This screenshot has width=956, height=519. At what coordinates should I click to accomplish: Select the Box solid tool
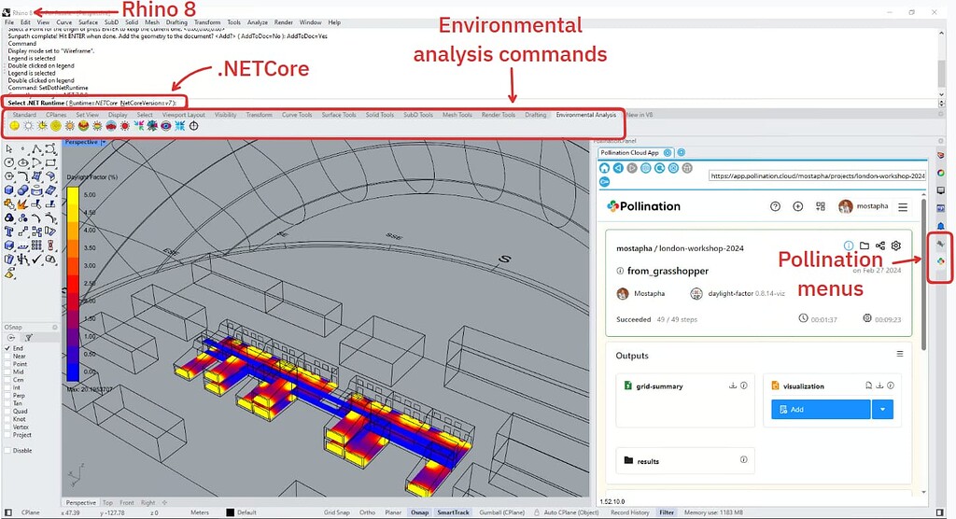(8, 189)
